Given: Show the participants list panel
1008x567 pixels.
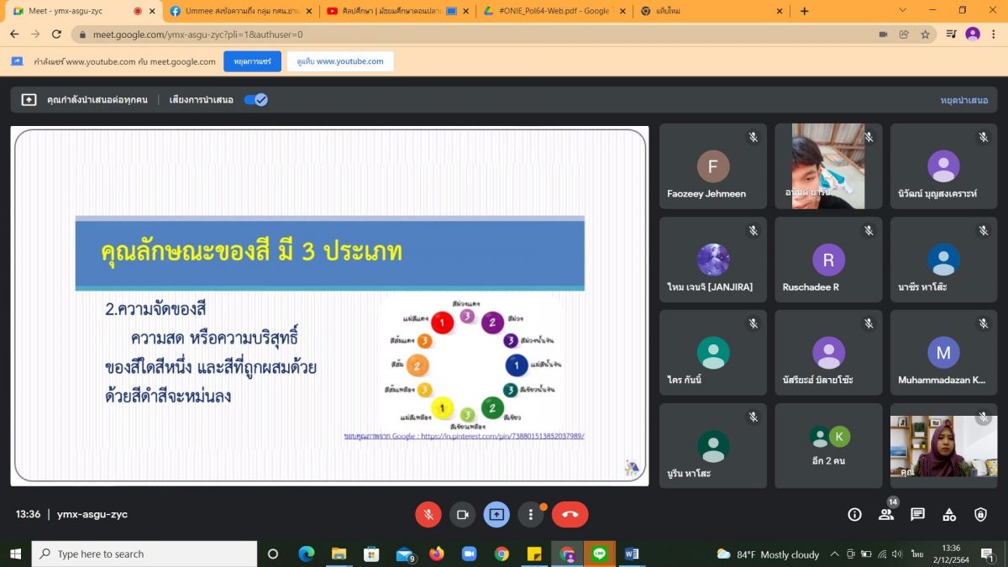Looking at the screenshot, I should [886, 514].
